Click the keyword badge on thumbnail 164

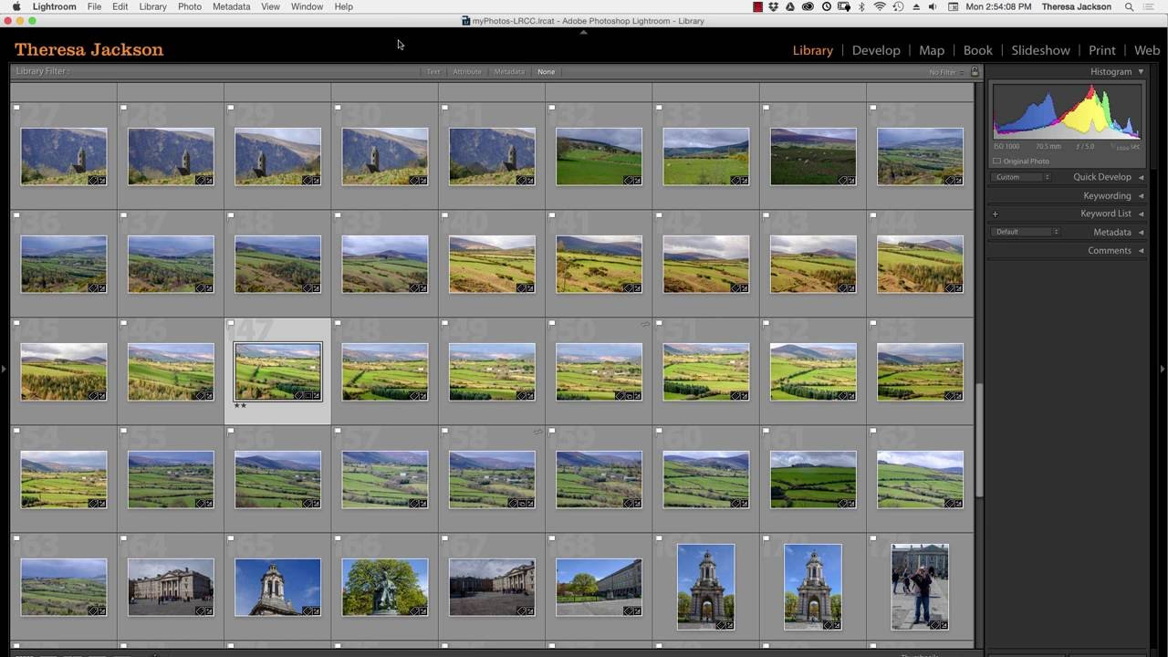pyautogui.click(x=200, y=611)
